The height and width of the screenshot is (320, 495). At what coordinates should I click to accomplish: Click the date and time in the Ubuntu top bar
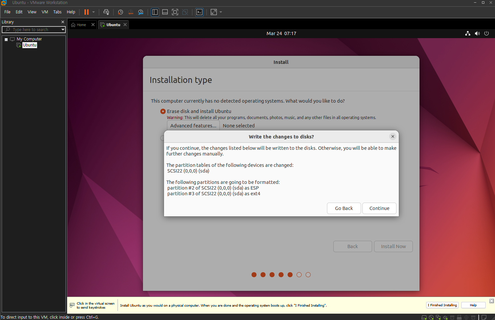281,33
